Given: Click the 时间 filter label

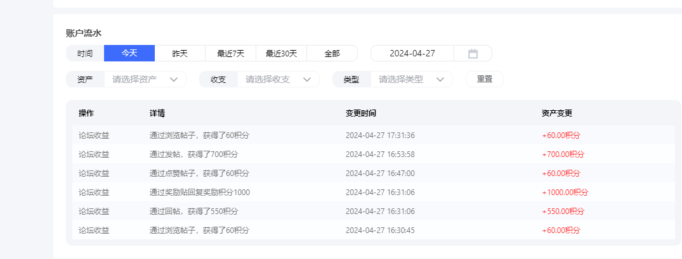Looking at the screenshot, I should [85, 54].
